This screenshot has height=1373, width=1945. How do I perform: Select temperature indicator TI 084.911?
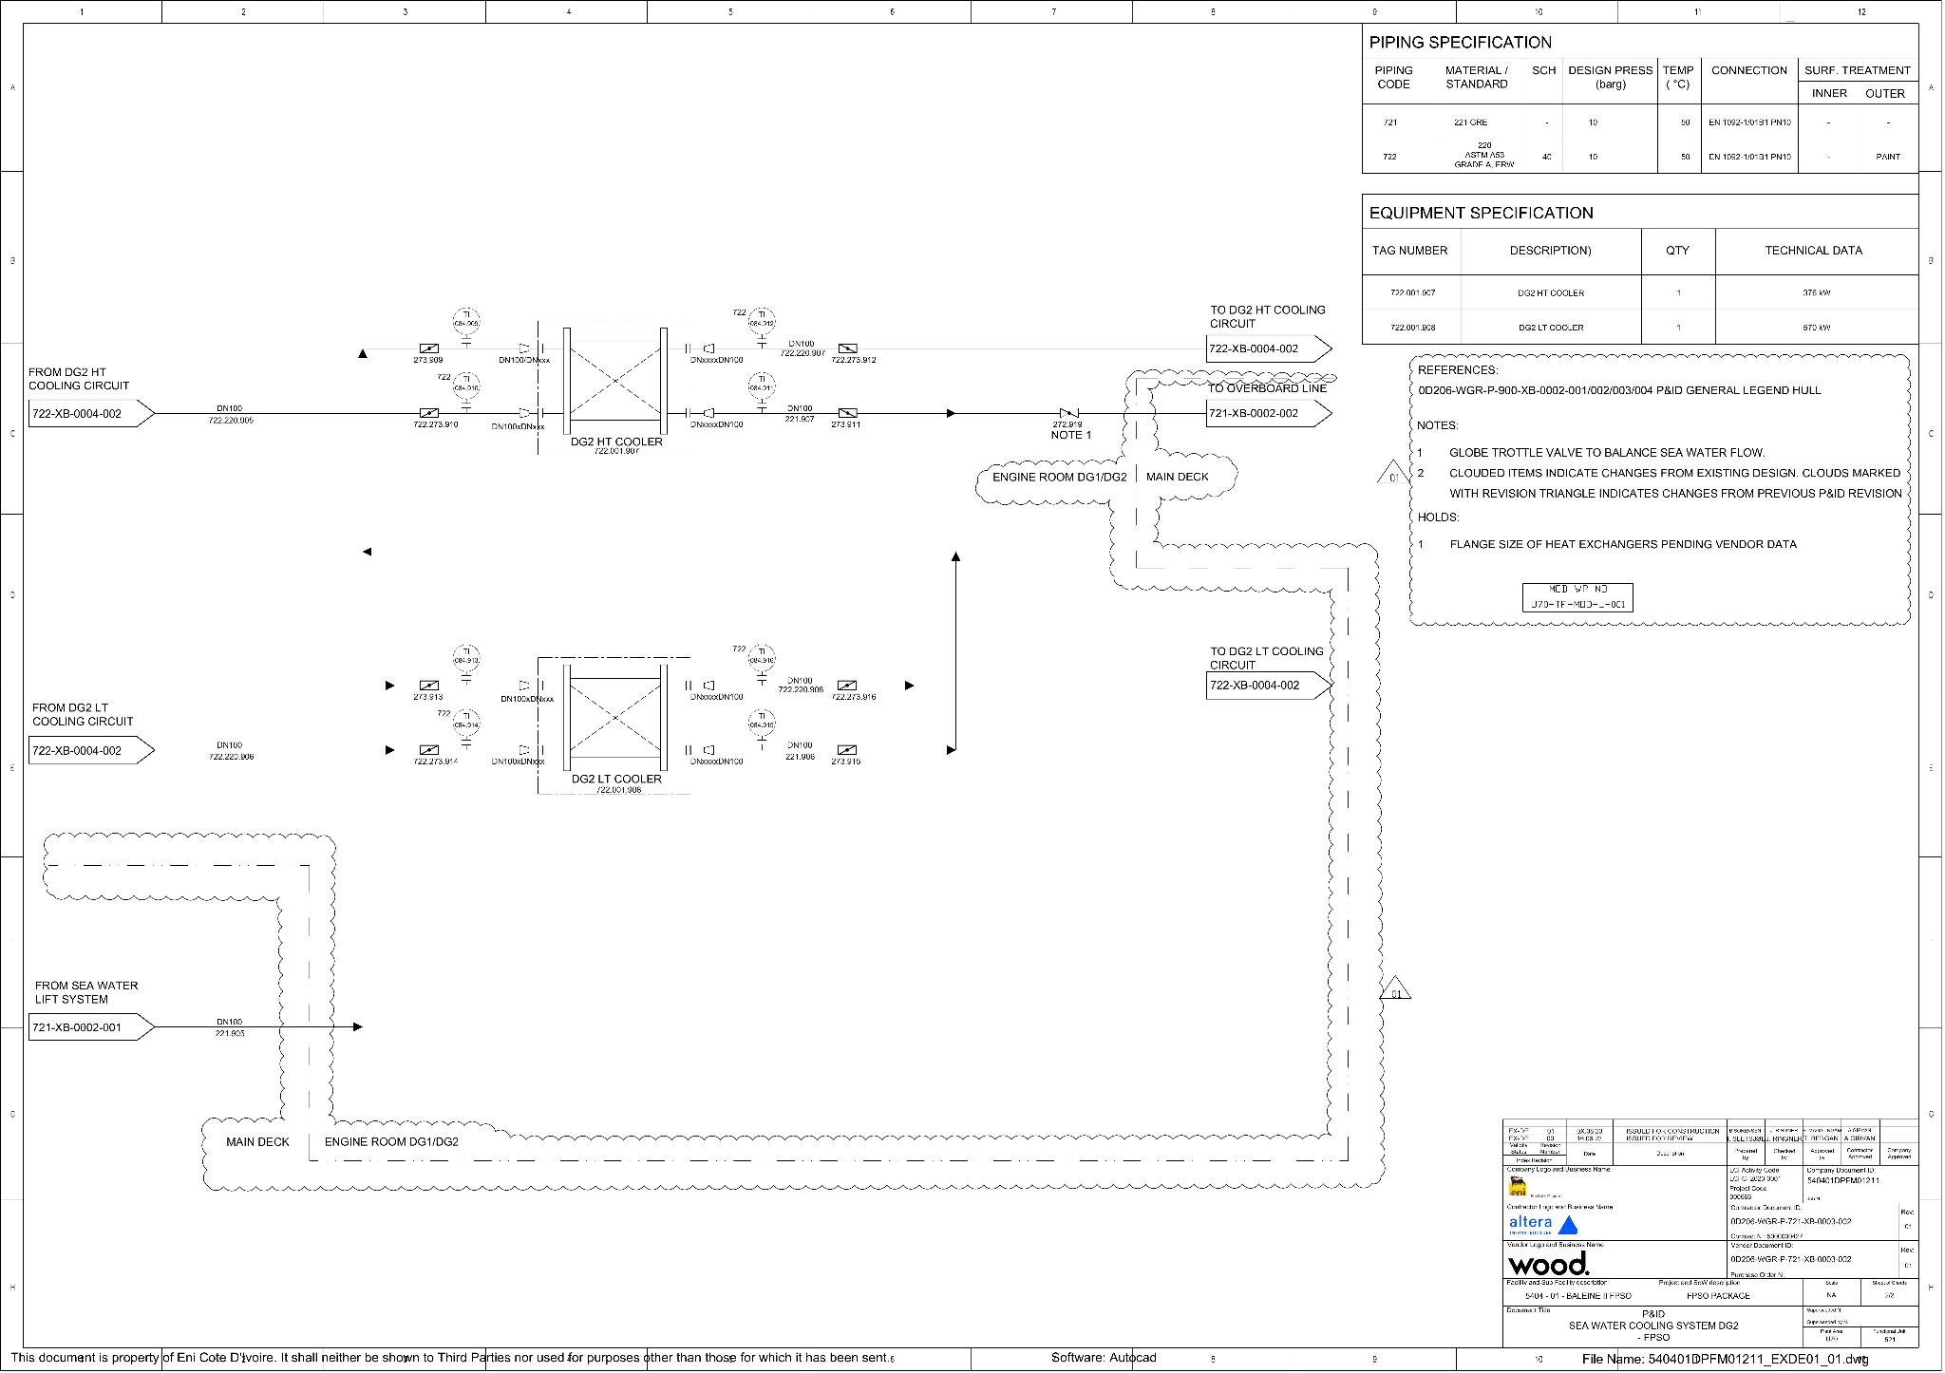(762, 385)
